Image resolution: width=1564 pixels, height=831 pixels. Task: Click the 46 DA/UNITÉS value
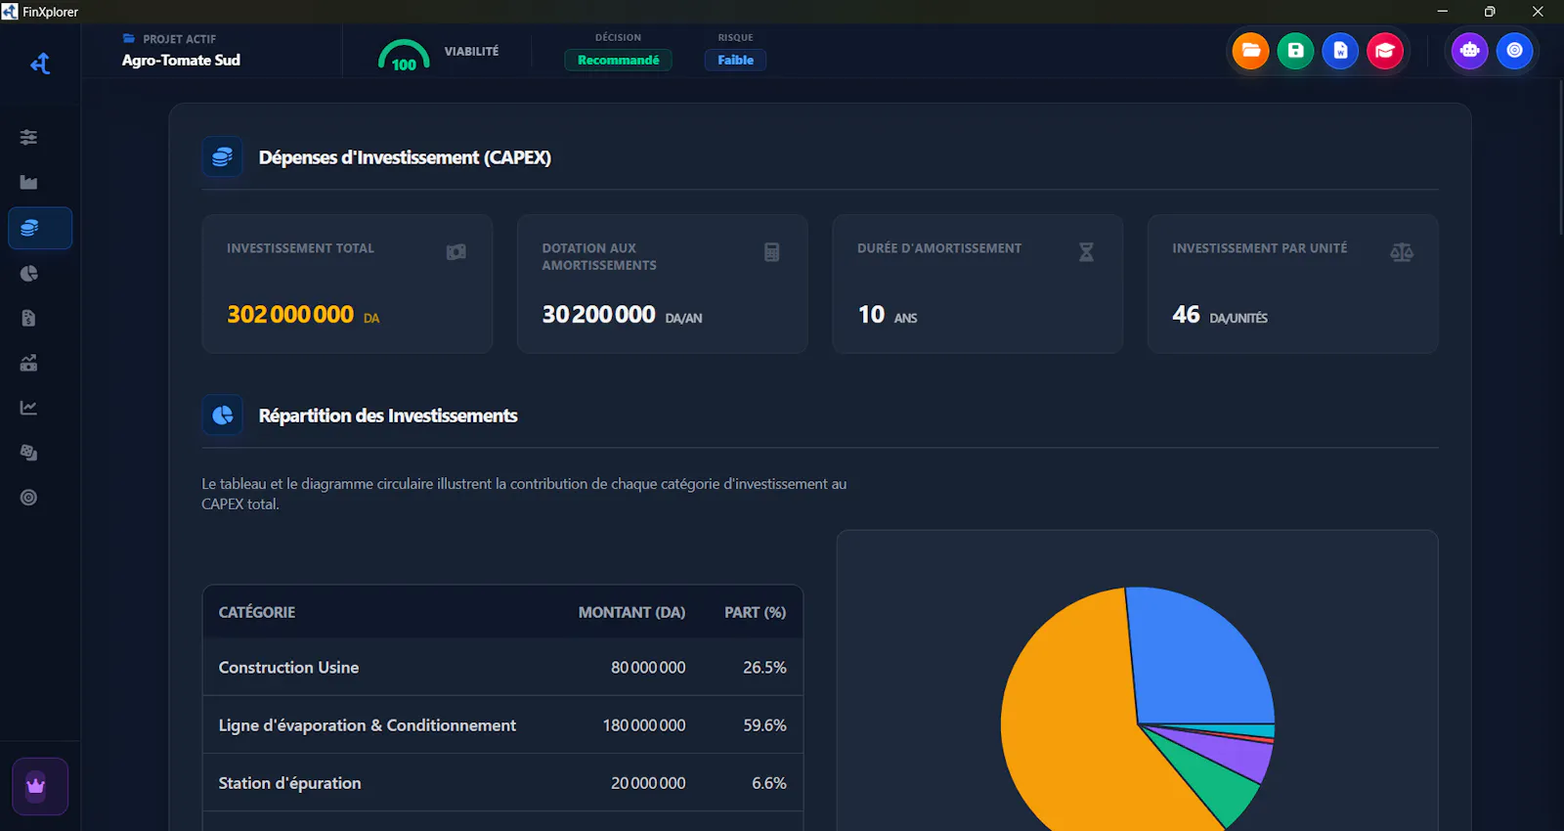click(1220, 315)
